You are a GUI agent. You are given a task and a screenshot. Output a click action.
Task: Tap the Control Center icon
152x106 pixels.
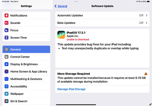coord(6,57)
